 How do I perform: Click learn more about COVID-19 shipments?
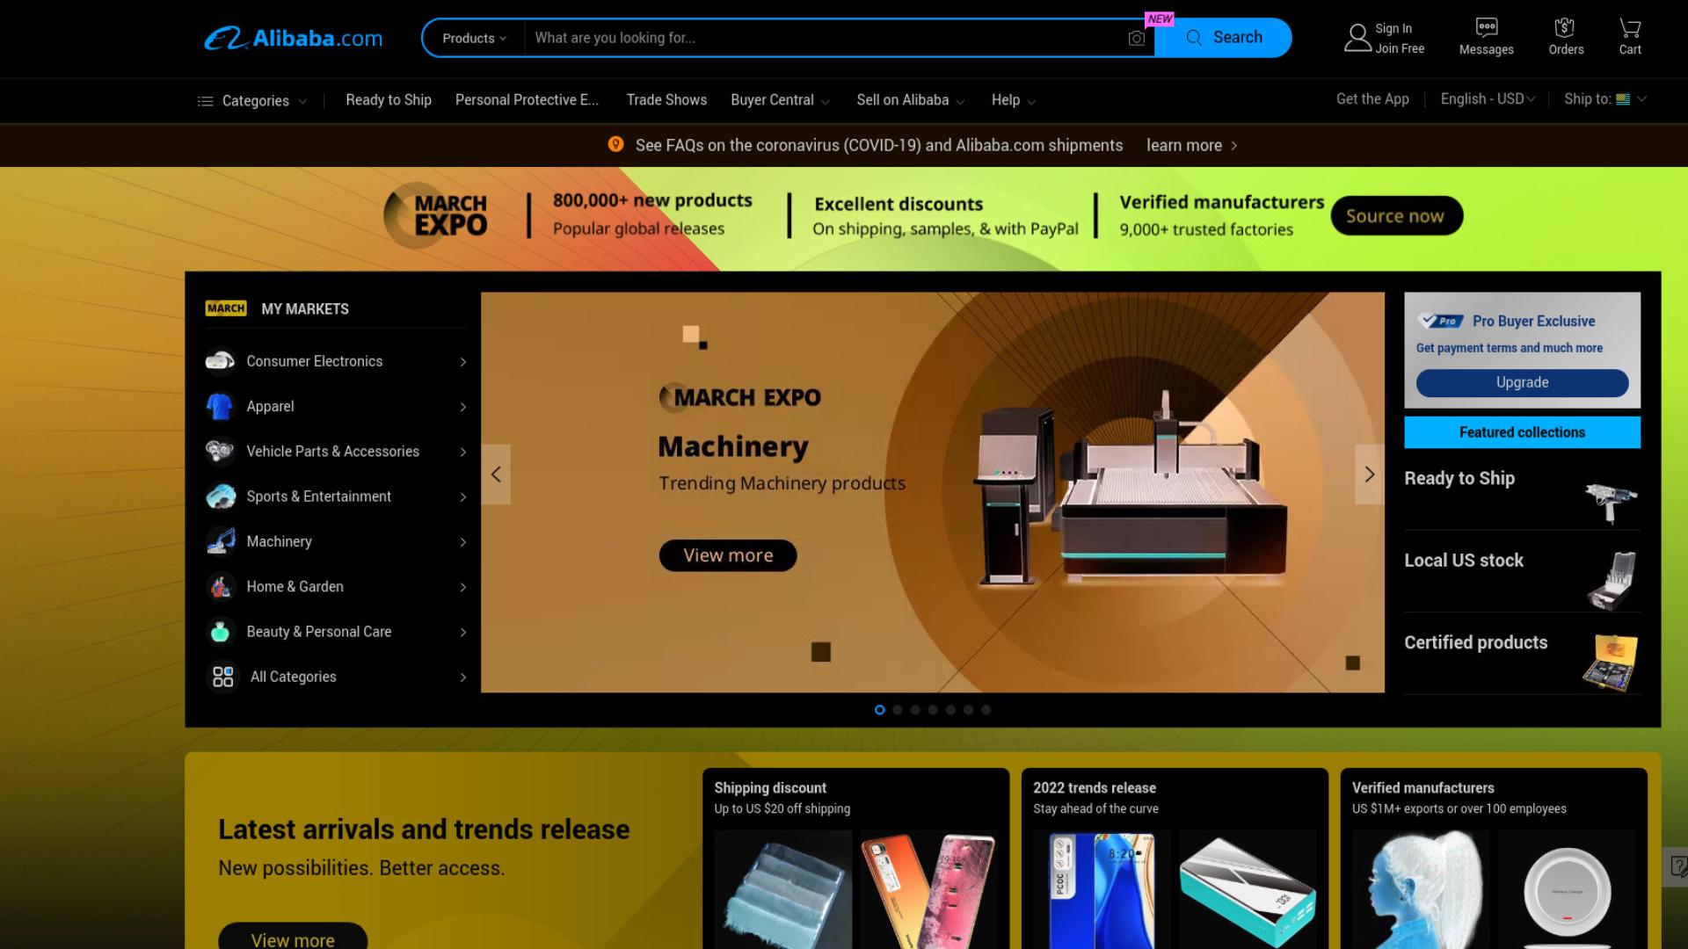pos(1191,145)
